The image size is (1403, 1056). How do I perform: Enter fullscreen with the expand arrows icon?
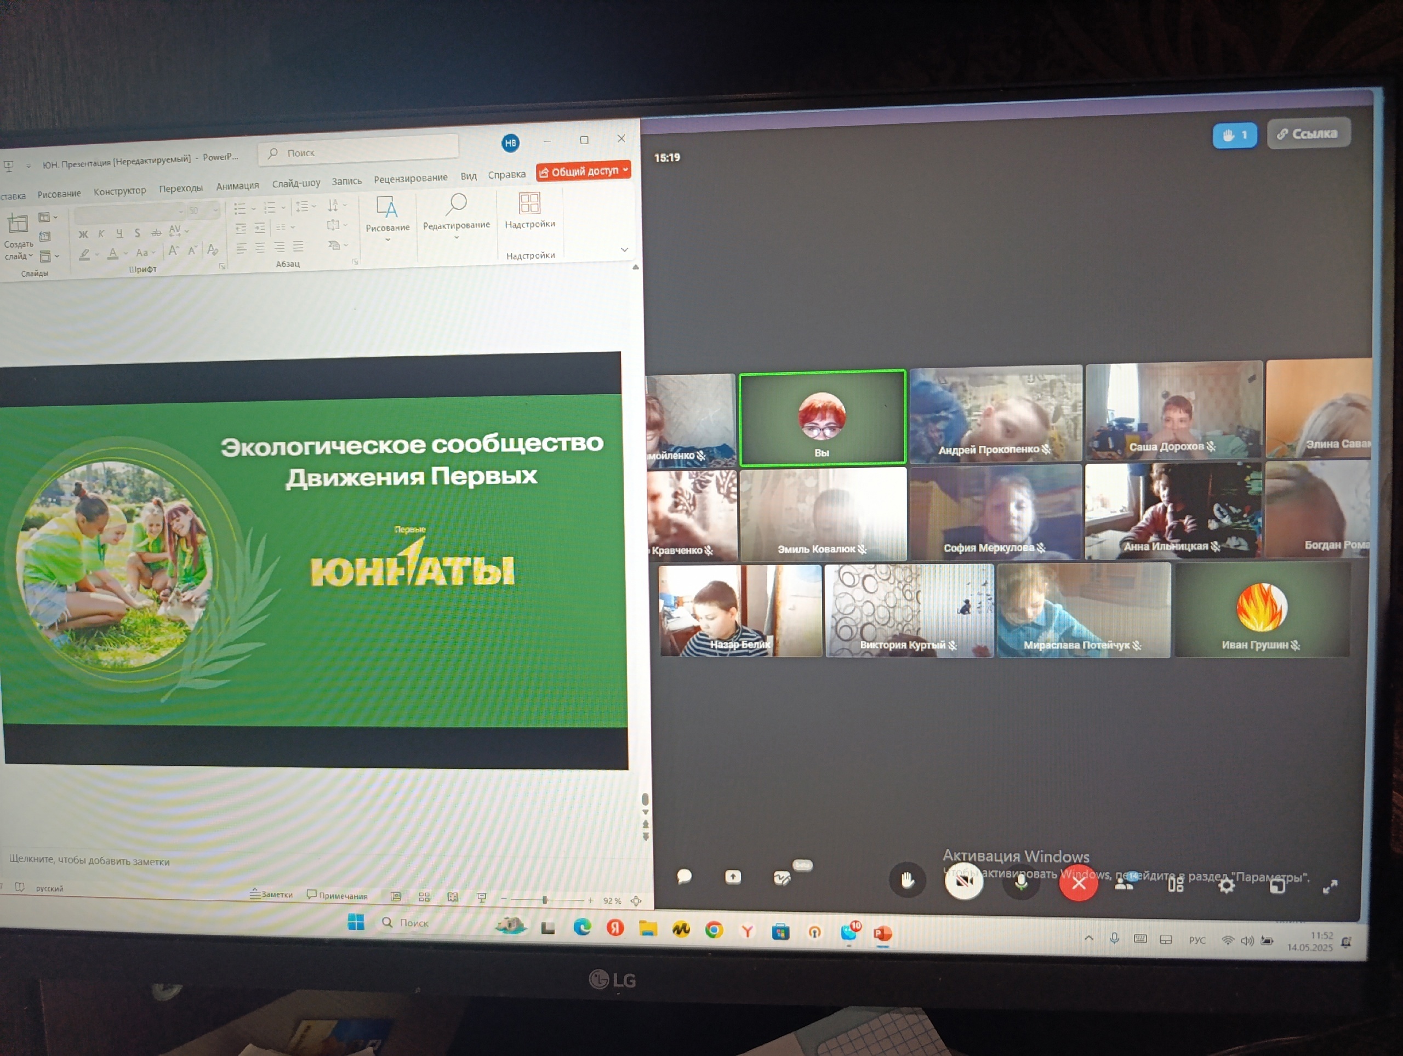click(1330, 887)
